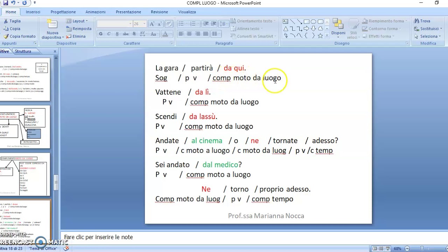The width and height of the screenshot is (448, 252).
Task: Center the text
Action: [189, 34]
